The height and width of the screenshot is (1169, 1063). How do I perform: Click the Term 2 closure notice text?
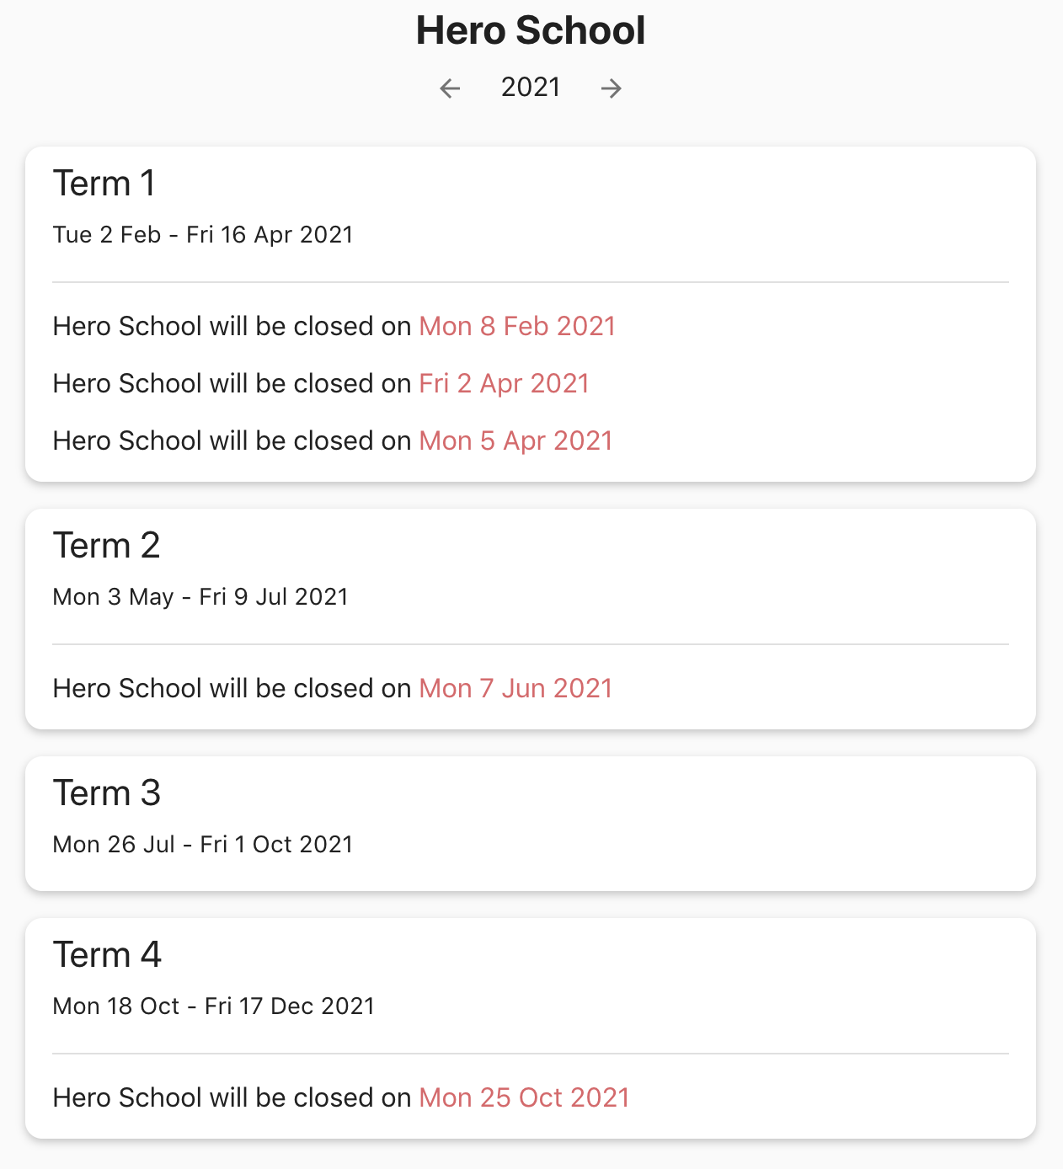pos(232,689)
